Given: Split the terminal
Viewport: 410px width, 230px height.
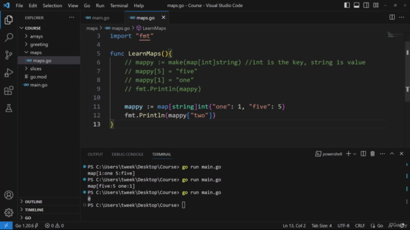Looking at the screenshot, I should (363, 154).
